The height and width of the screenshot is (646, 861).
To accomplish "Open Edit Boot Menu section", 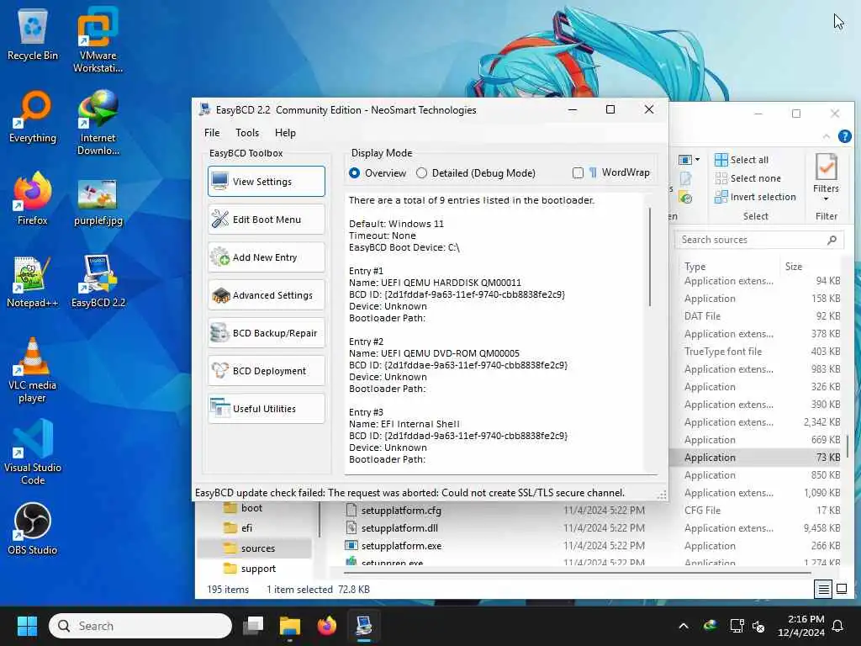I will pos(267,220).
